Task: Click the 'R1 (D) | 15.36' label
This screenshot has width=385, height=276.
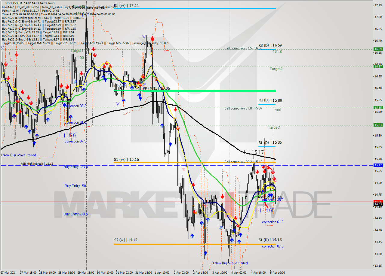Action: click(x=270, y=142)
